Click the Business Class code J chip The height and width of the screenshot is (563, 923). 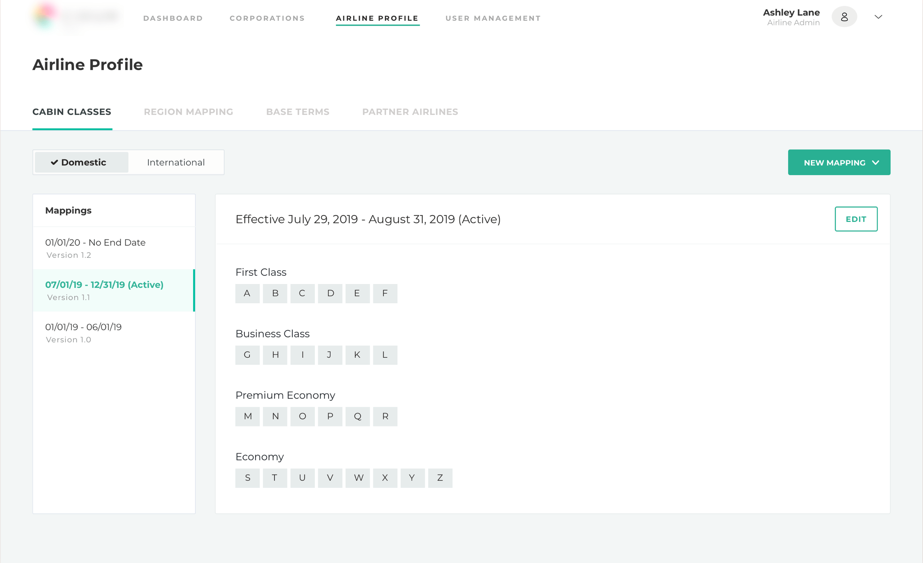pos(330,355)
